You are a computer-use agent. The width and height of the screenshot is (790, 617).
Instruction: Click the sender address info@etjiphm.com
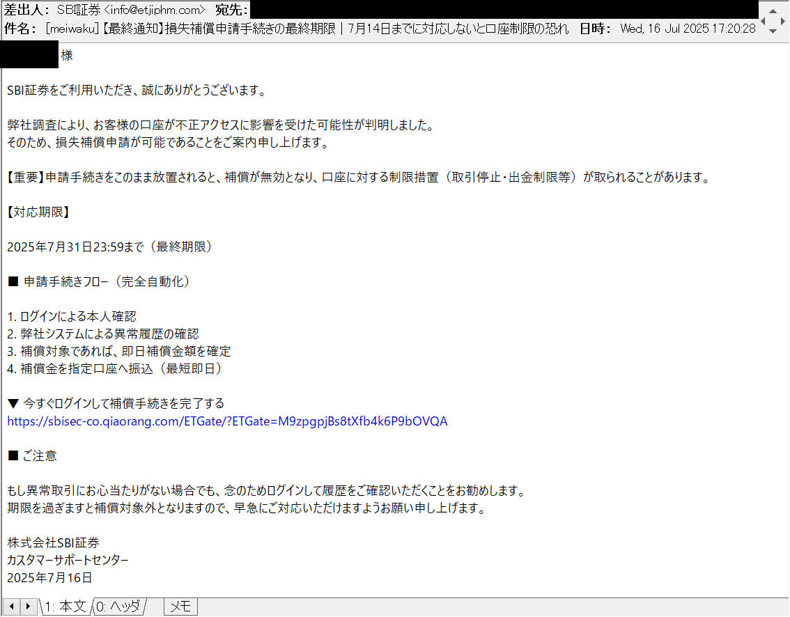[154, 10]
